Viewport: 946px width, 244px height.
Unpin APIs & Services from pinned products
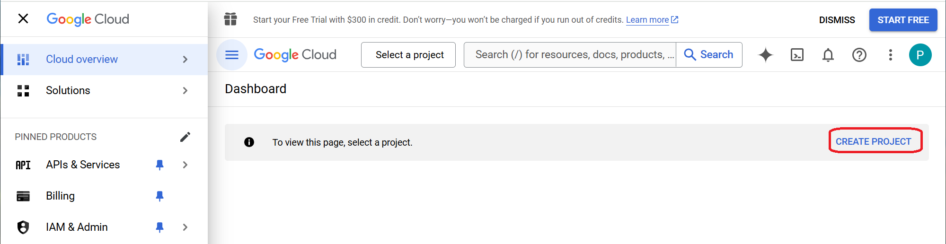point(159,165)
